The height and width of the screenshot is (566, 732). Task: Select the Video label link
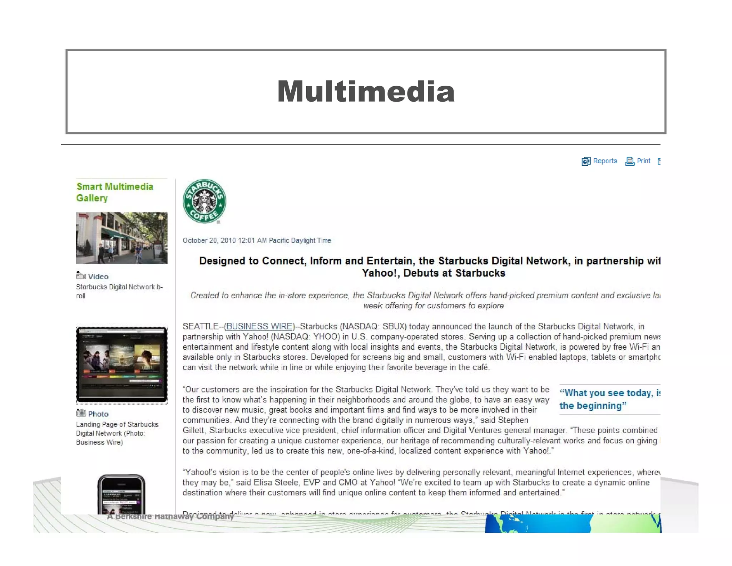pos(98,277)
